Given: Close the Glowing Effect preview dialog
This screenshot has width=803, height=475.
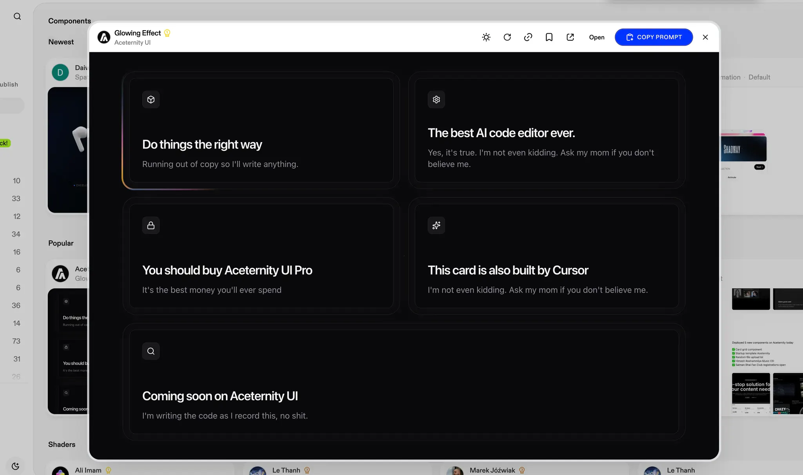Looking at the screenshot, I should point(705,37).
